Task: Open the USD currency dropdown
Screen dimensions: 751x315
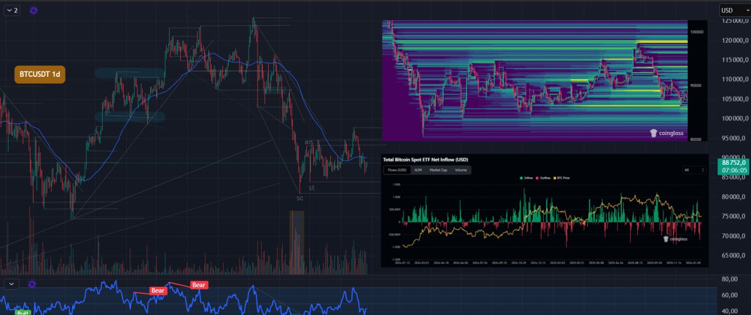Action: (733, 10)
